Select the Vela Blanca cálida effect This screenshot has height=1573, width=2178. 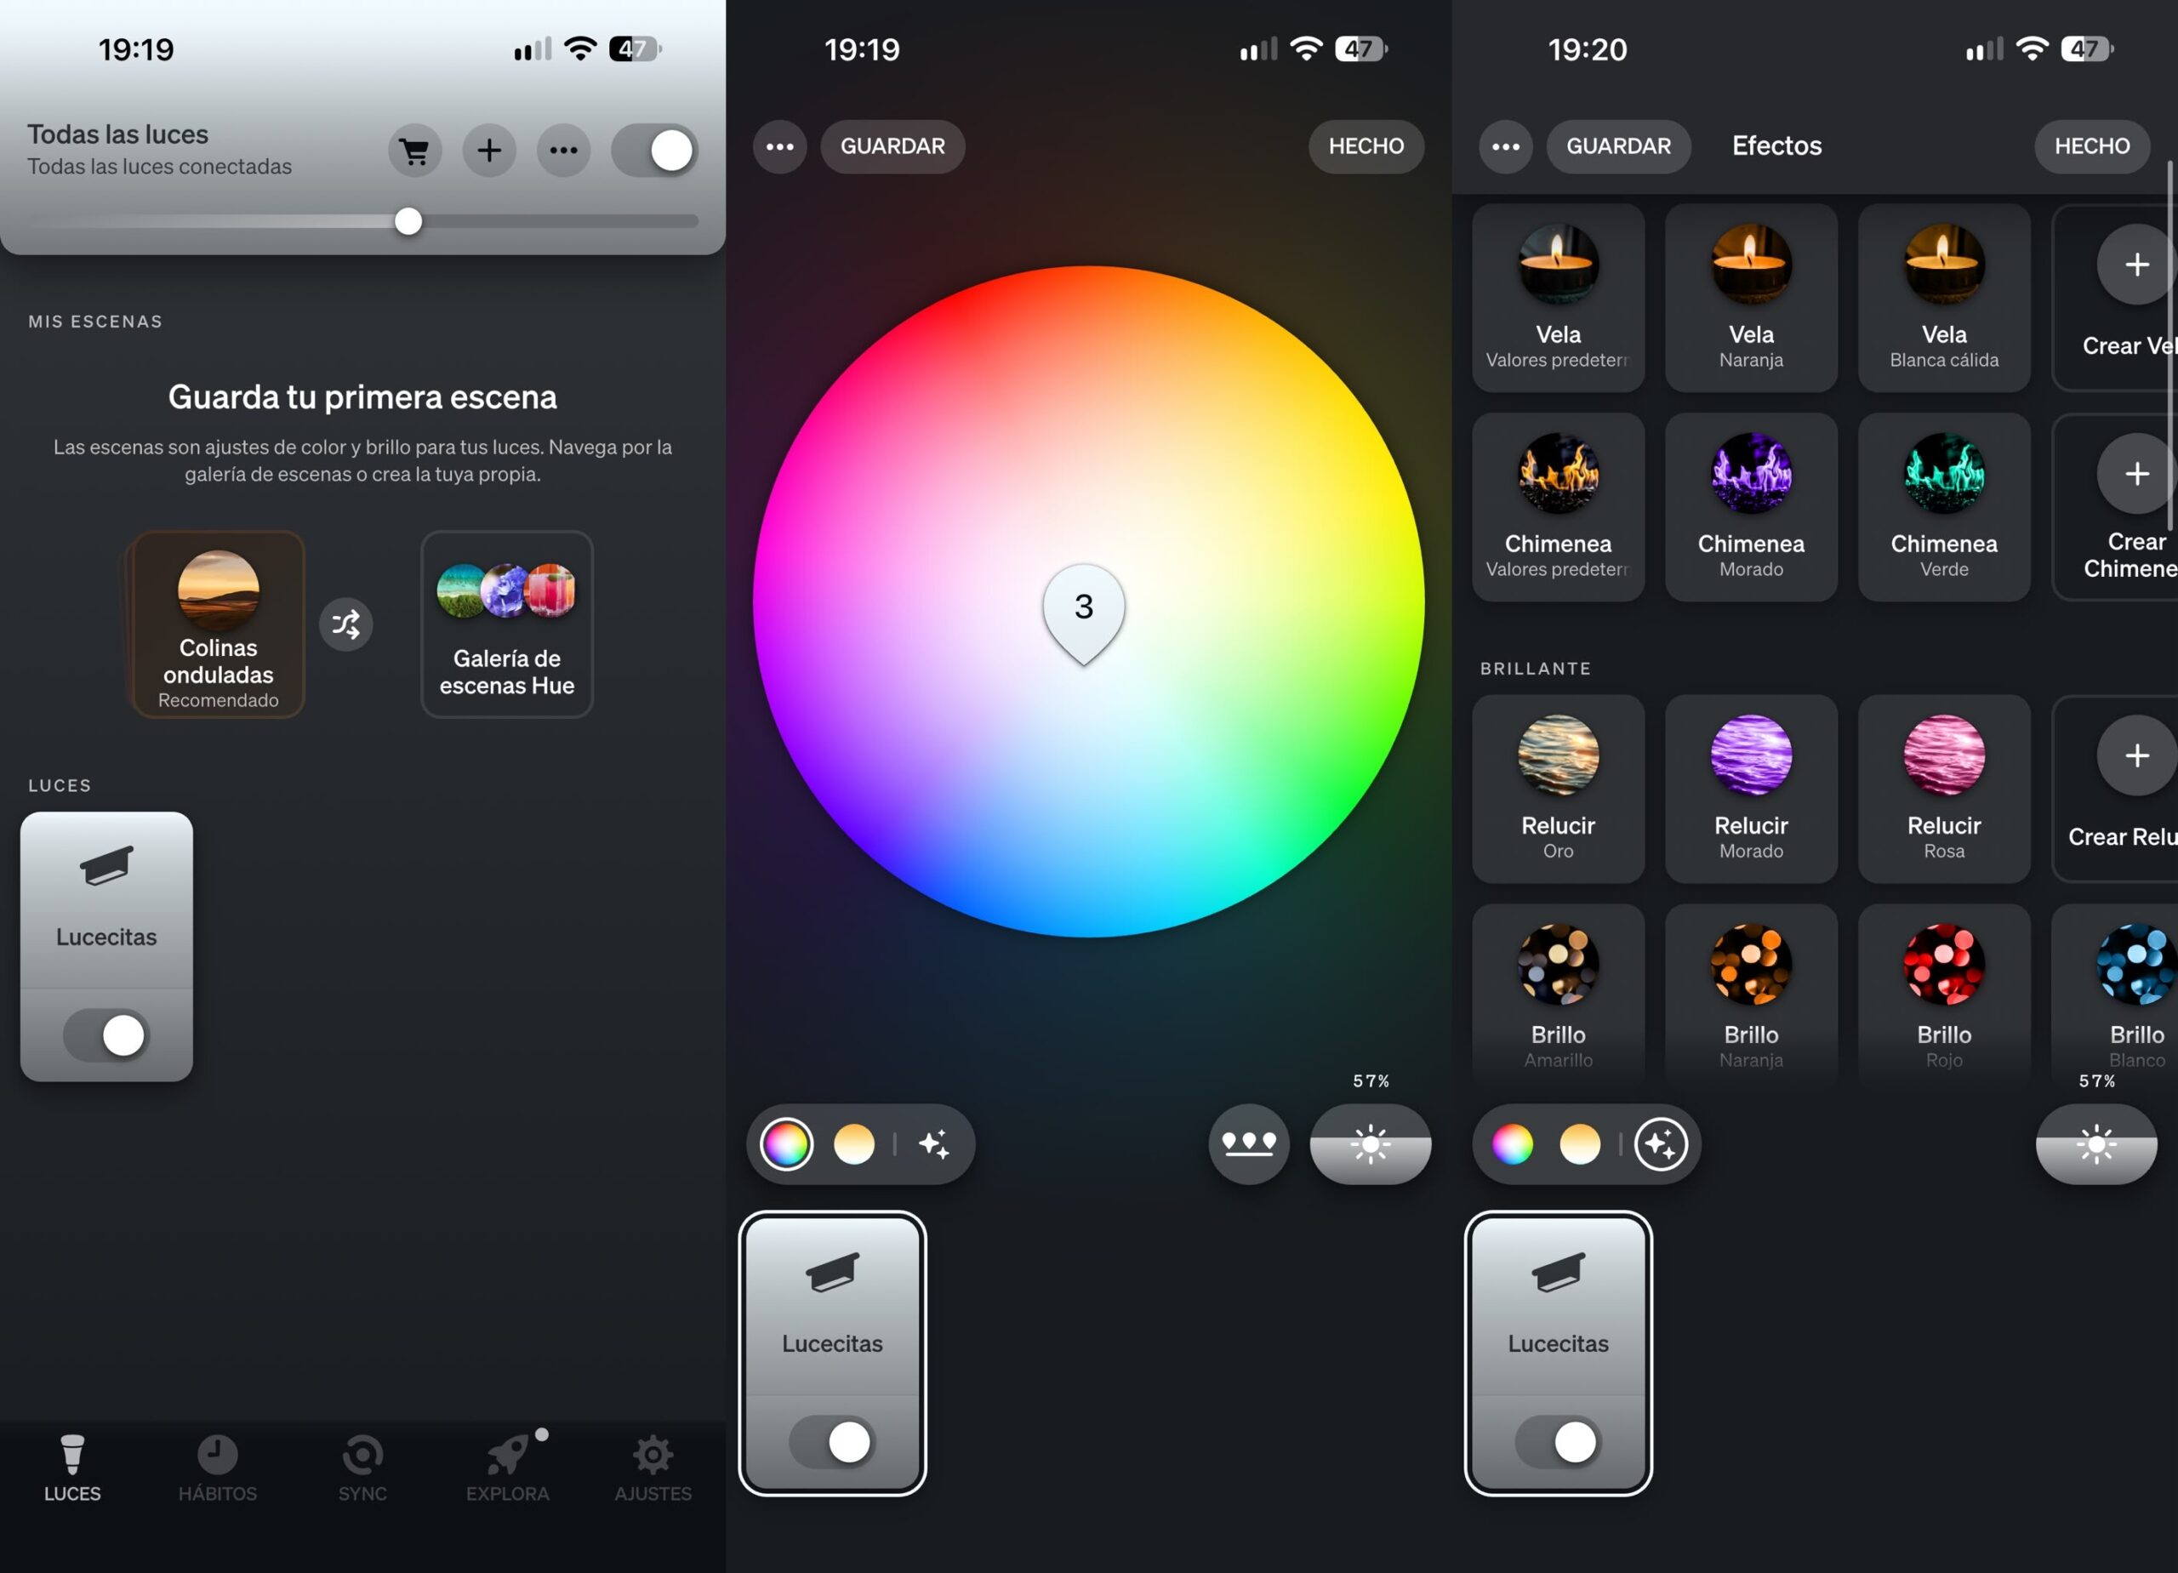click(x=1945, y=298)
